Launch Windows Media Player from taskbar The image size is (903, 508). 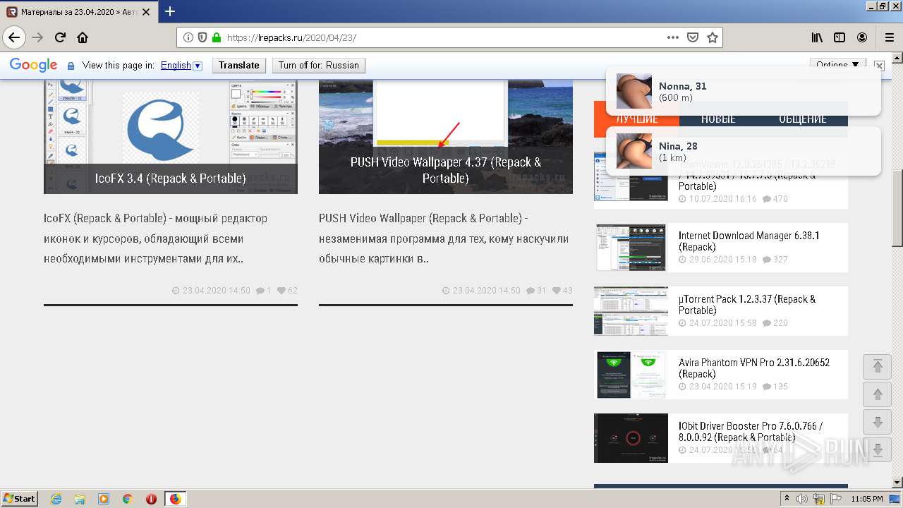click(104, 499)
